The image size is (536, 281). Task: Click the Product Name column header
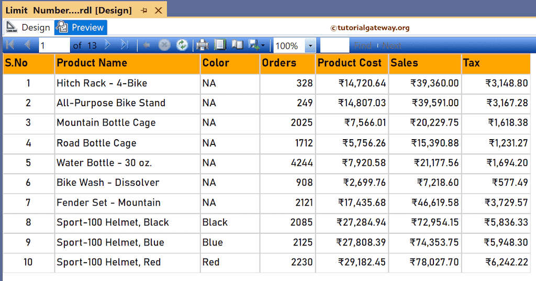point(127,63)
